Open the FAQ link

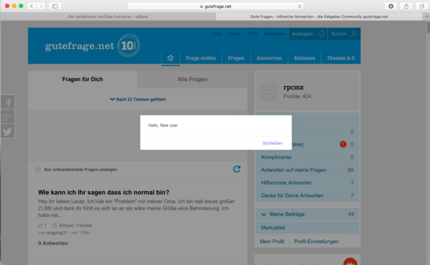pos(253,34)
